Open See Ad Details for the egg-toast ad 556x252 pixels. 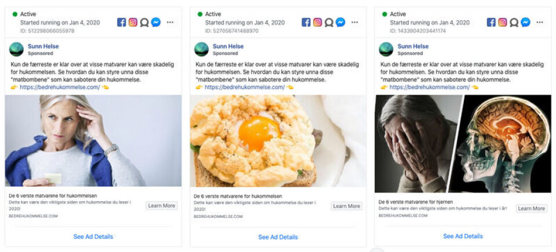pos(278,237)
